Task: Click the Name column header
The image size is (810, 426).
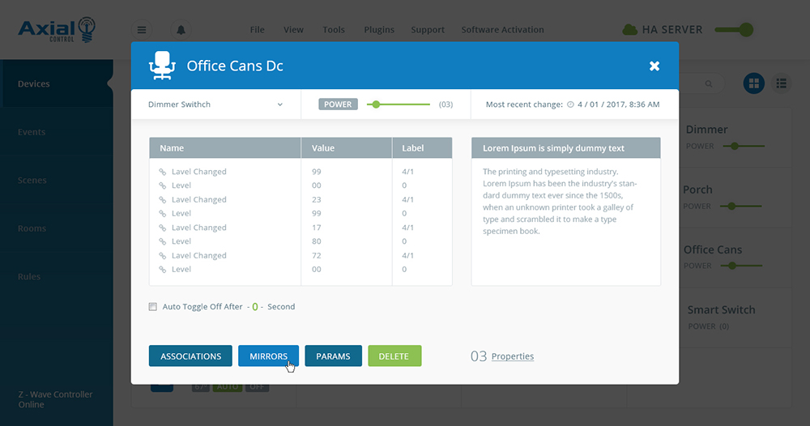Action: [x=224, y=147]
